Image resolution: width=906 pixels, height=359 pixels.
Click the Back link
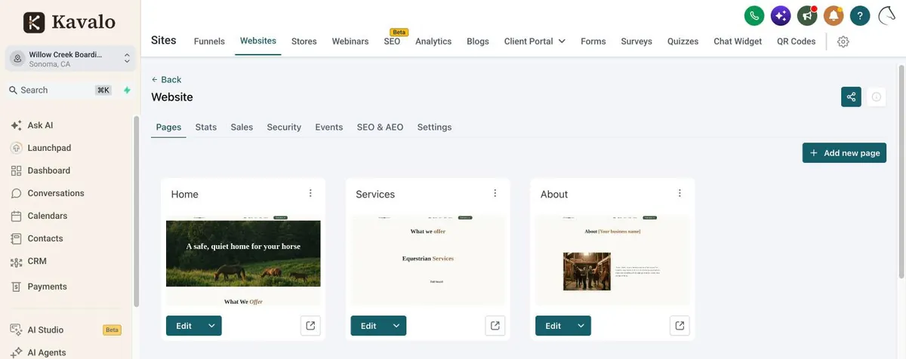166,80
